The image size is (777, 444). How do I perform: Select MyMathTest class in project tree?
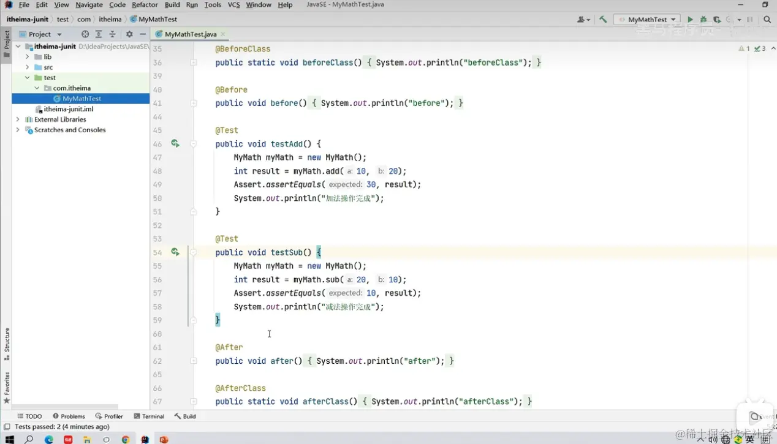pos(81,99)
